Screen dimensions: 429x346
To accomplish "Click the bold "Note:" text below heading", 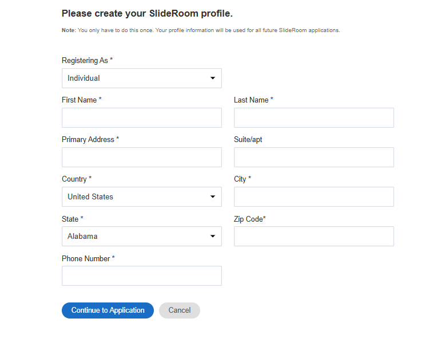I will (x=68, y=30).
